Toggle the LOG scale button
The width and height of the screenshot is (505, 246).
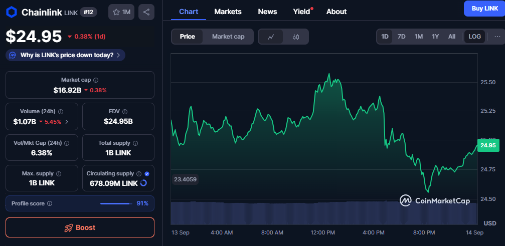pos(474,37)
